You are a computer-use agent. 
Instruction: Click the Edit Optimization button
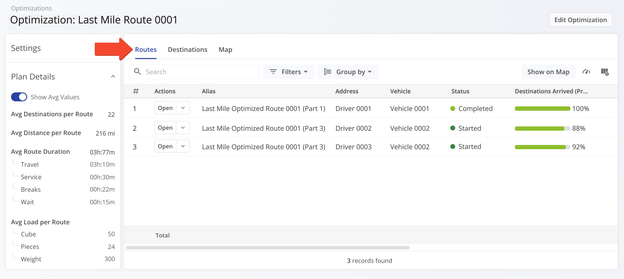[580, 19]
